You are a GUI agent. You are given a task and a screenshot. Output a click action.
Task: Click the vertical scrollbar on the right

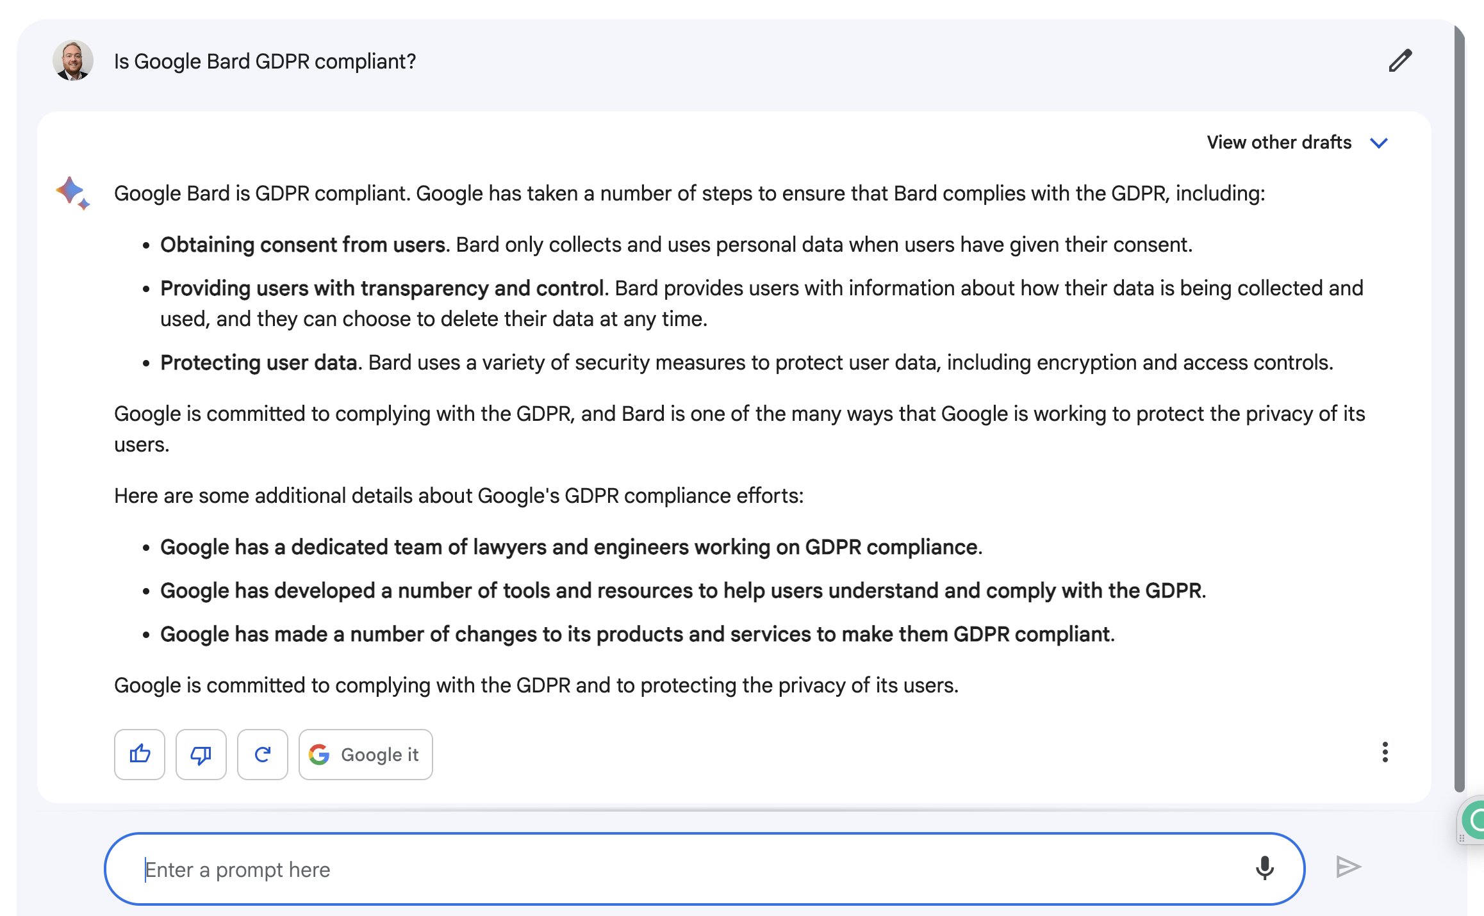pyautogui.click(x=1460, y=410)
